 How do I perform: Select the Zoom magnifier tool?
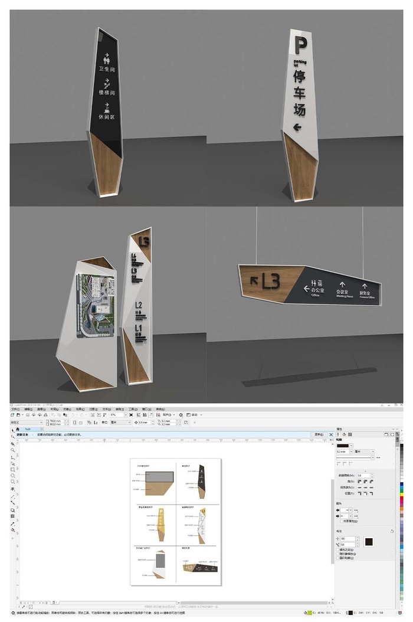click(13, 450)
